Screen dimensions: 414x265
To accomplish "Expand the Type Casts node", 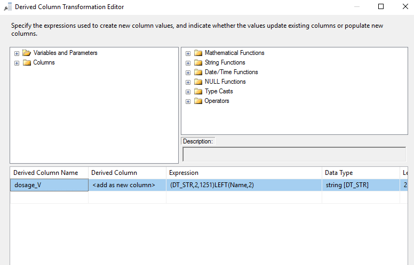I will [188, 92].
